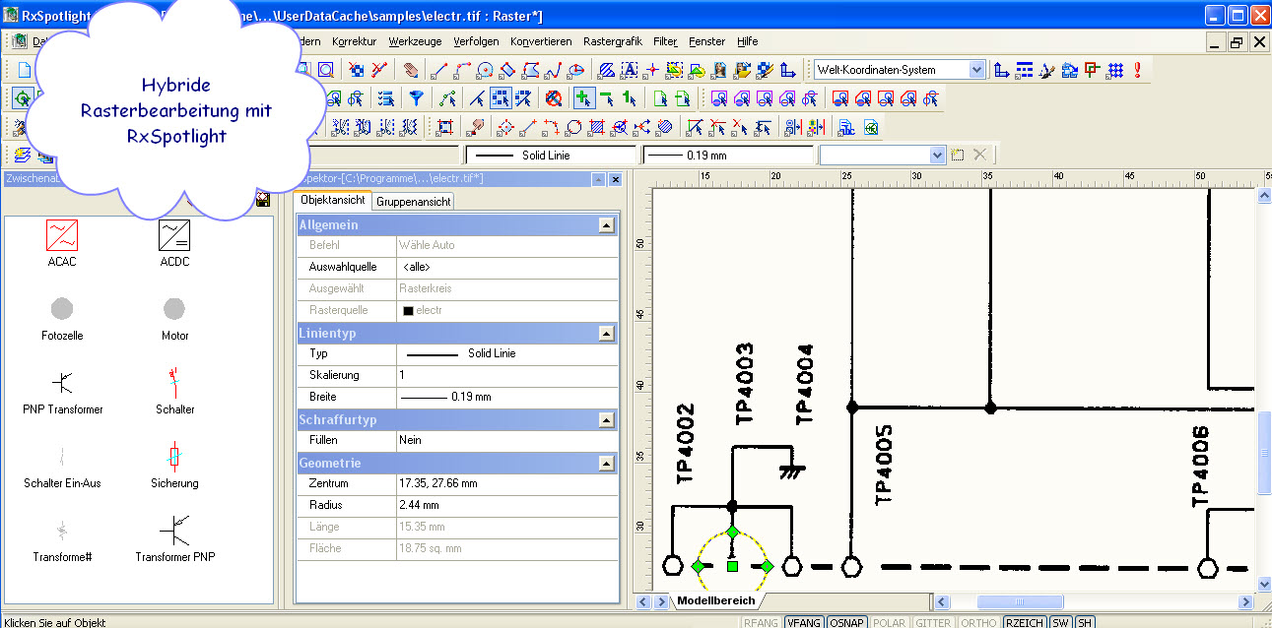The width and height of the screenshot is (1272, 628).
Task: Switch to the Gruppenansicht tab
Action: [413, 201]
